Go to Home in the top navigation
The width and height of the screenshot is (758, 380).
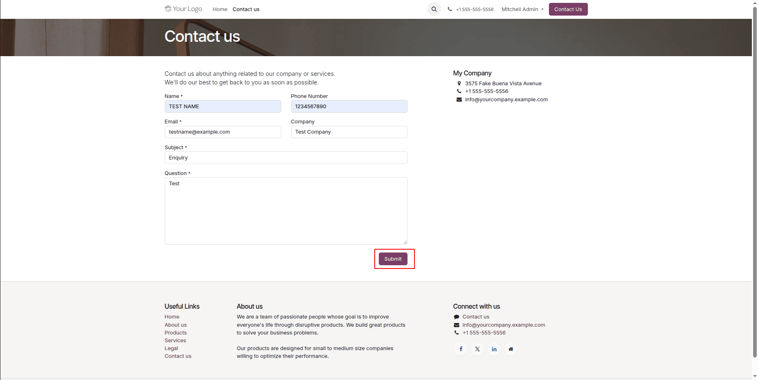220,9
